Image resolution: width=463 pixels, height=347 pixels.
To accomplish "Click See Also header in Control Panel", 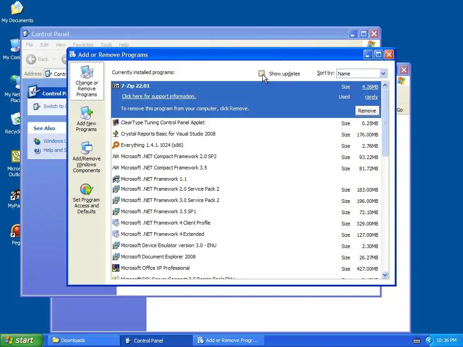I will point(44,128).
